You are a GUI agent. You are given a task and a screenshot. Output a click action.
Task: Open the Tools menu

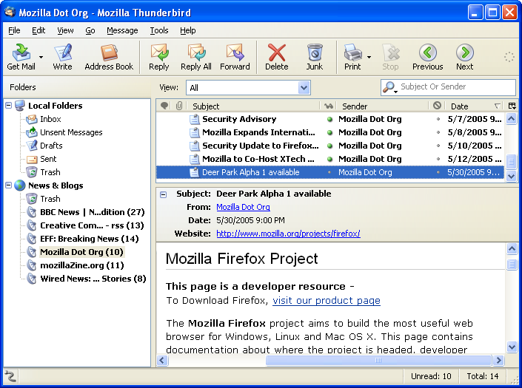pos(158,30)
